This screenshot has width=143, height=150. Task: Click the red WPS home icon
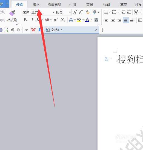click(x=33, y=30)
